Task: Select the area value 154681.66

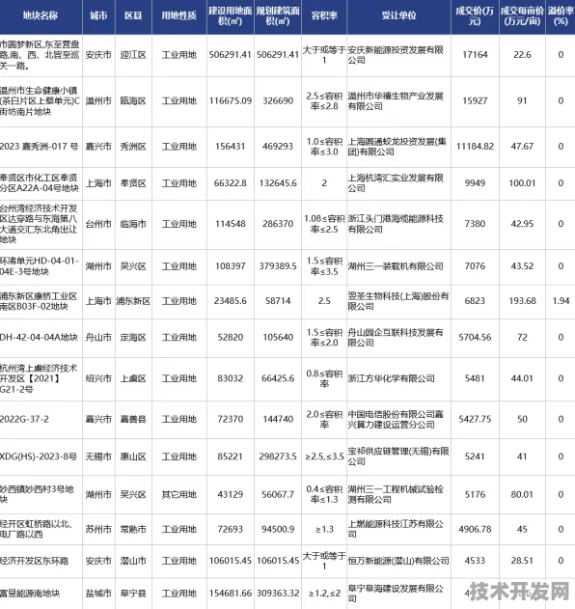Action: point(231,594)
